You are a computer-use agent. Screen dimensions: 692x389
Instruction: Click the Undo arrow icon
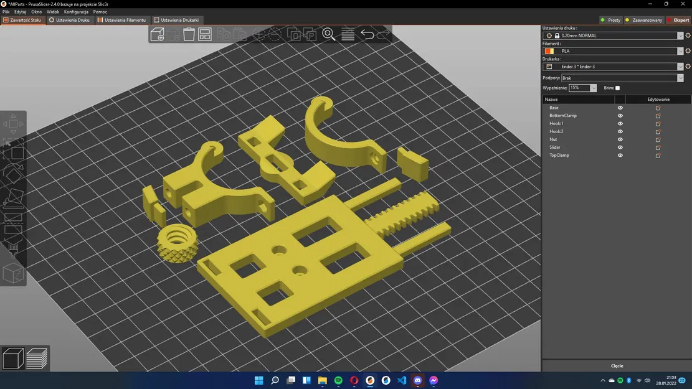coord(367,34)
